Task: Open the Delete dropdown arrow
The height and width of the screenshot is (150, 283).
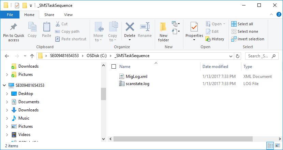Action: click(130, 40)
